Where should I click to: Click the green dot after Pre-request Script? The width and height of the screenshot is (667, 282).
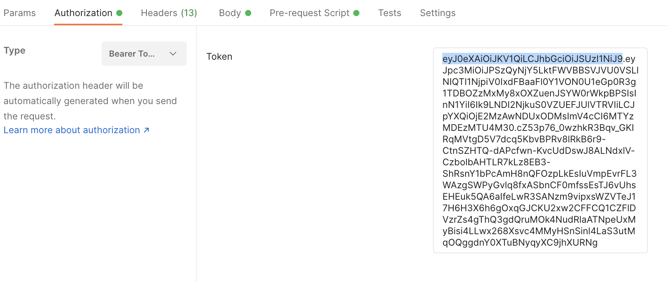(x=356, y=13)
